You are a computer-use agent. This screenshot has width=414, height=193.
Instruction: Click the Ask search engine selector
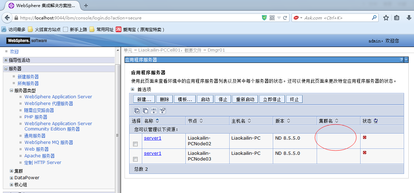pyautogui.click(x=298, y=18)
